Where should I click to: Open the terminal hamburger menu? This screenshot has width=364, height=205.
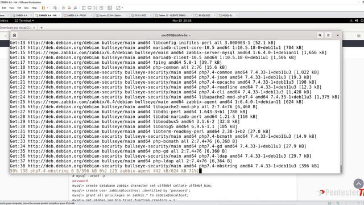tap(328, 35)
